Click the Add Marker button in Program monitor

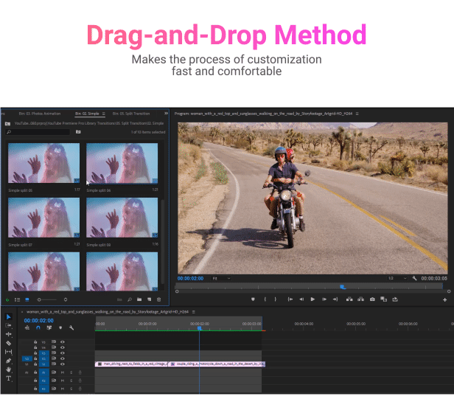tap(254, 299)
